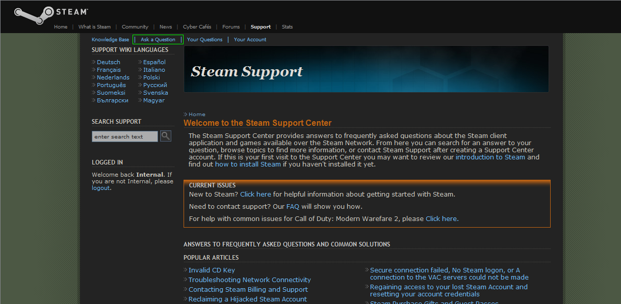Choose Magyar wiki language
Screen dimensions: 621x304
[x=154, y=100]
